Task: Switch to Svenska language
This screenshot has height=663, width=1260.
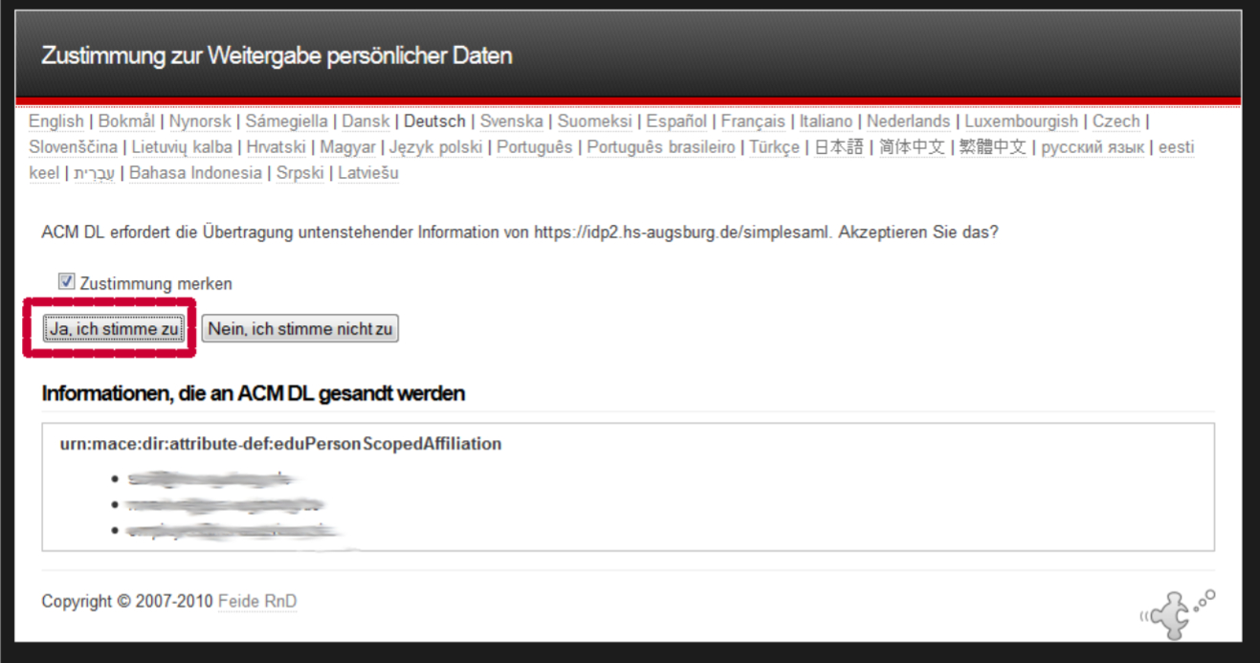Action: click(511, 122)
